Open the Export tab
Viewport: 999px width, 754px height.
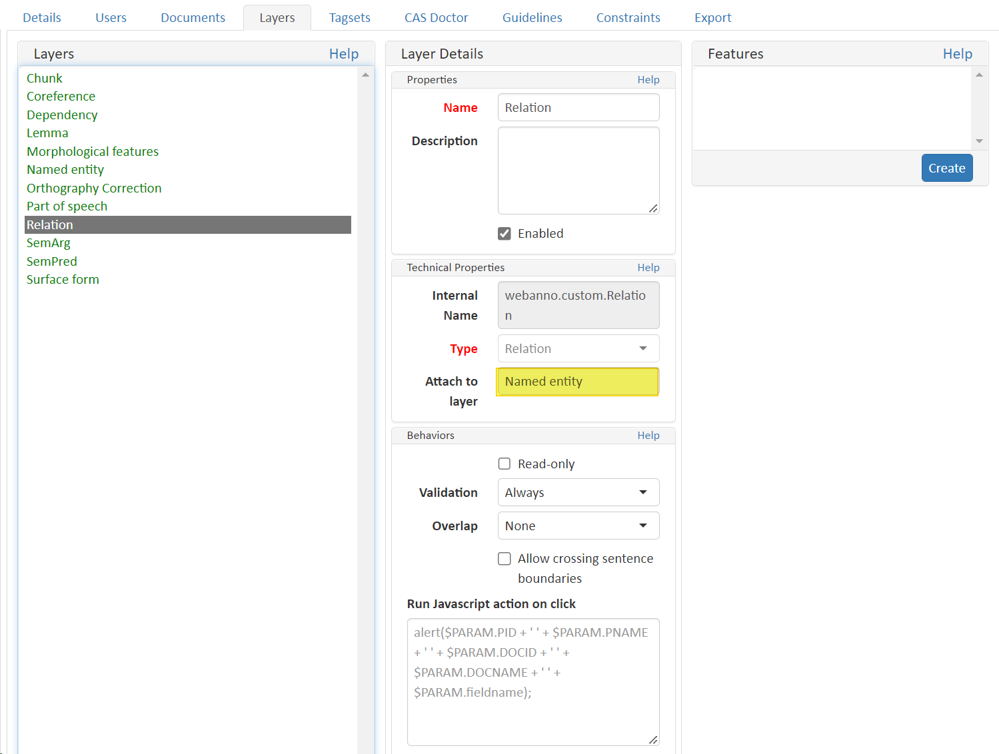coord(712,17)
